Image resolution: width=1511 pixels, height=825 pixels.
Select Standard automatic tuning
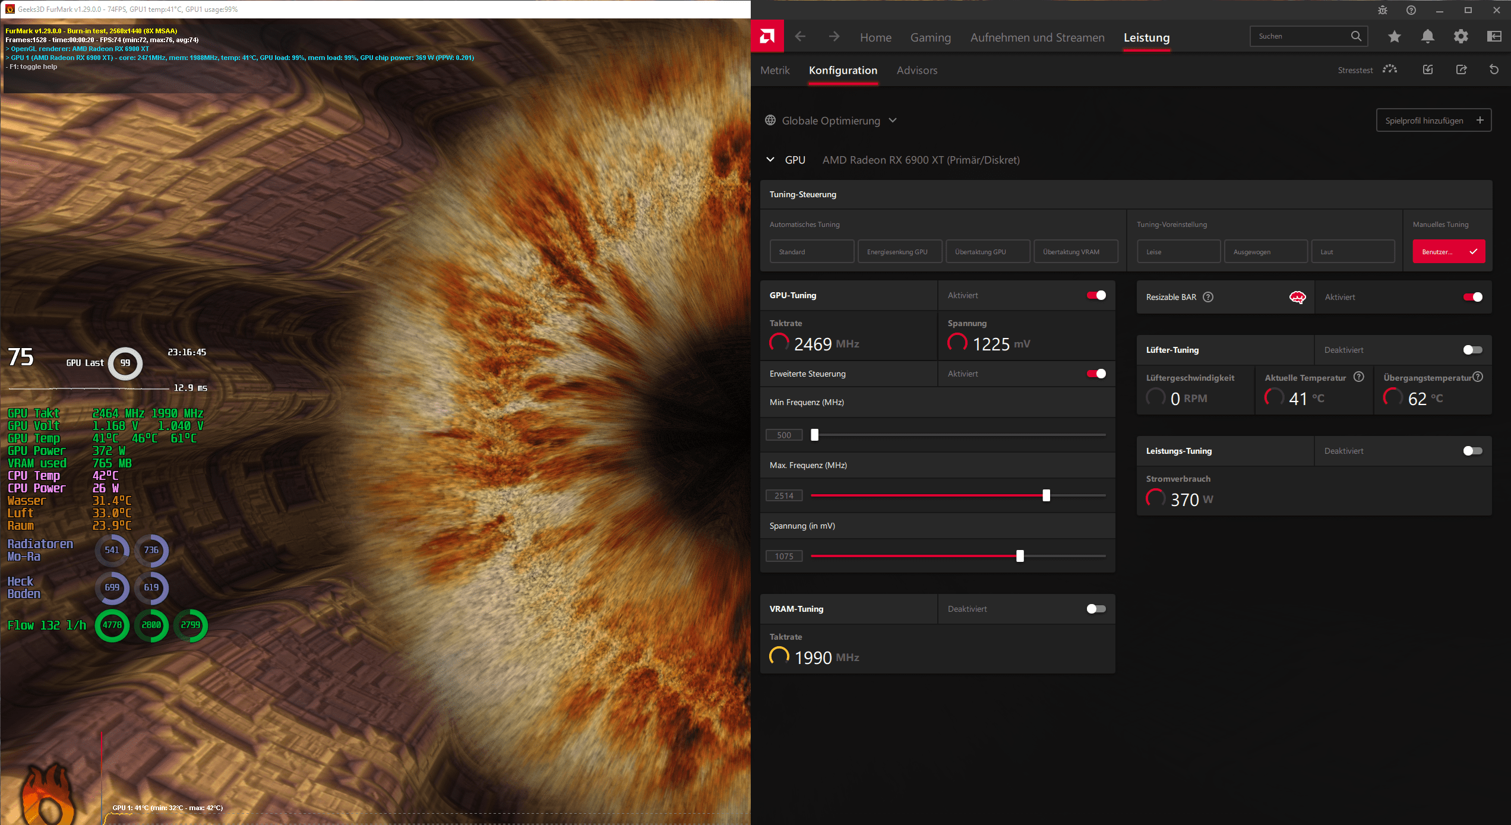(812, 251)
